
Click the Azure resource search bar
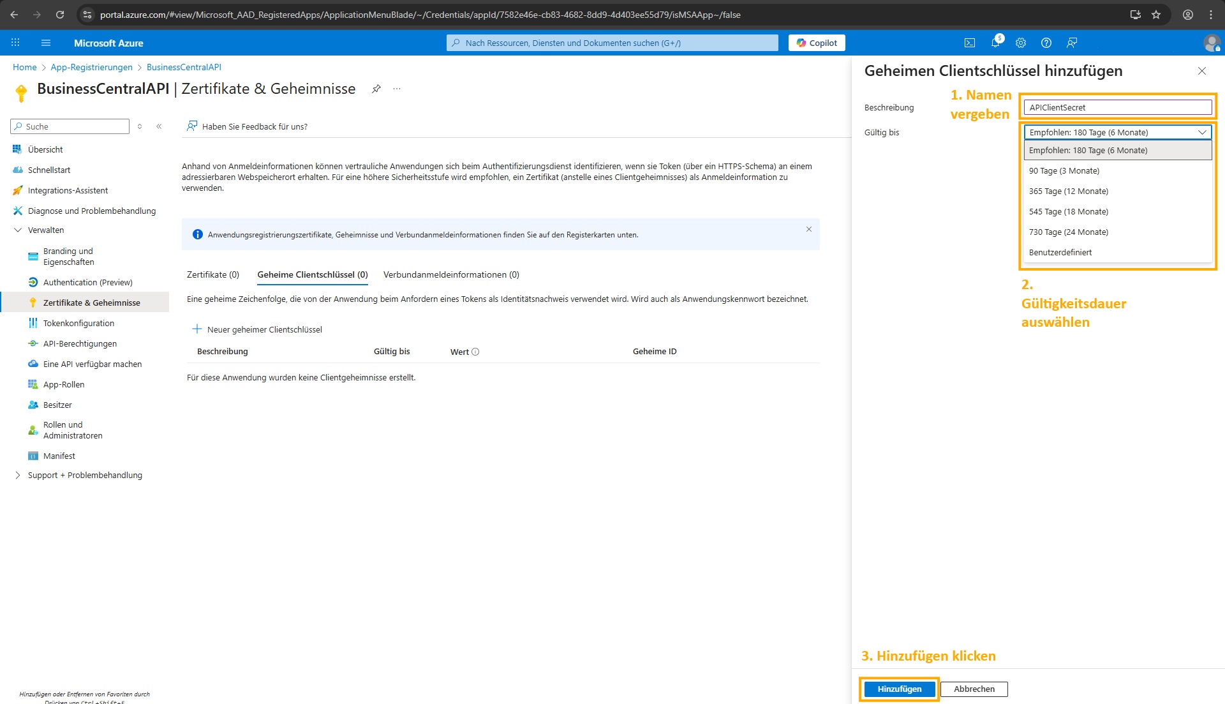click(x=612, y=43)
